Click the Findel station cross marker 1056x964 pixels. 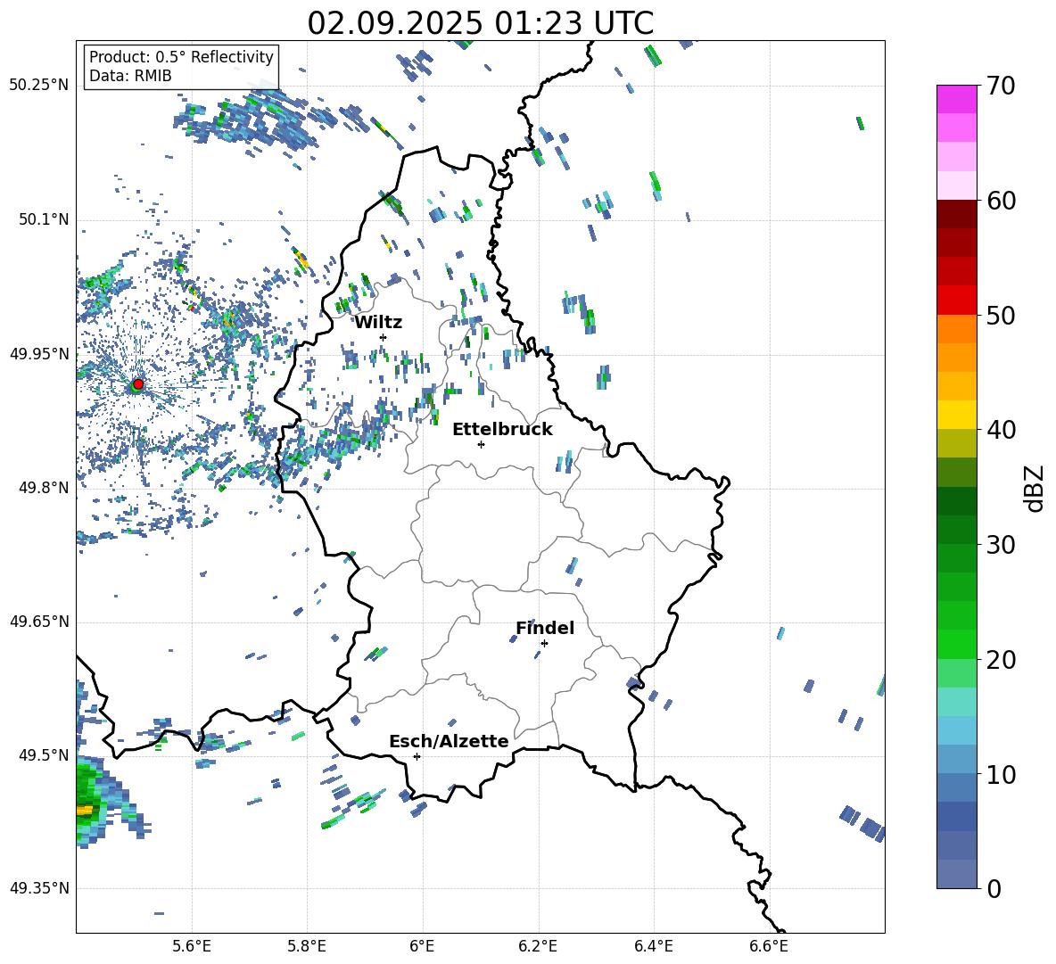pos(544,644)
